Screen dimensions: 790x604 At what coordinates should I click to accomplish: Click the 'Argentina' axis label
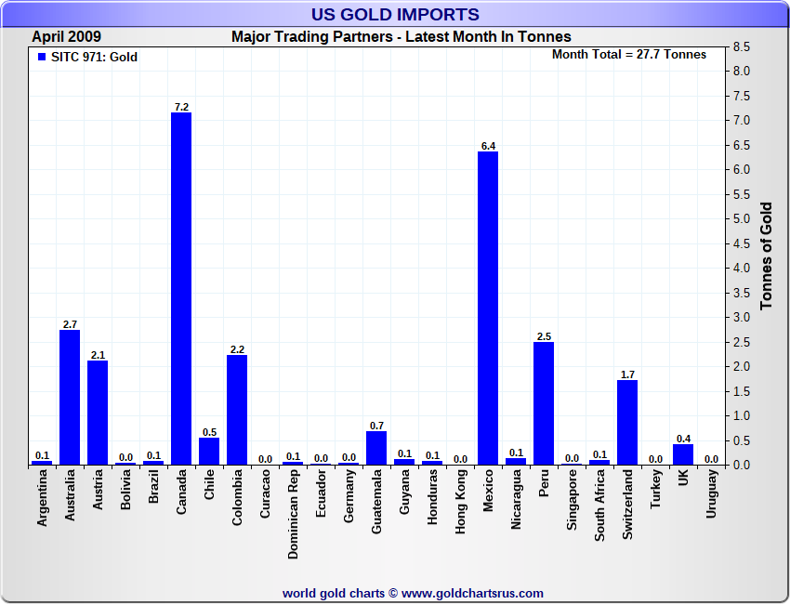[42, 498]
